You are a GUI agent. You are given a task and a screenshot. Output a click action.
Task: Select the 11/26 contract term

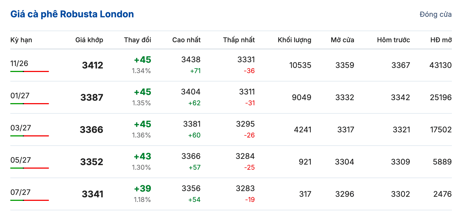(x=19, y=63)
